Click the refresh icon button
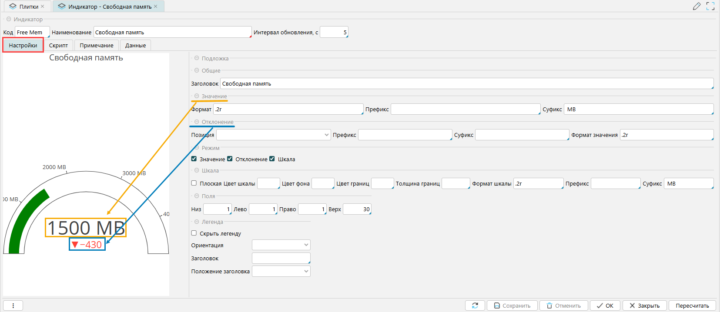720x312 pixels. (x=475, y=305)
